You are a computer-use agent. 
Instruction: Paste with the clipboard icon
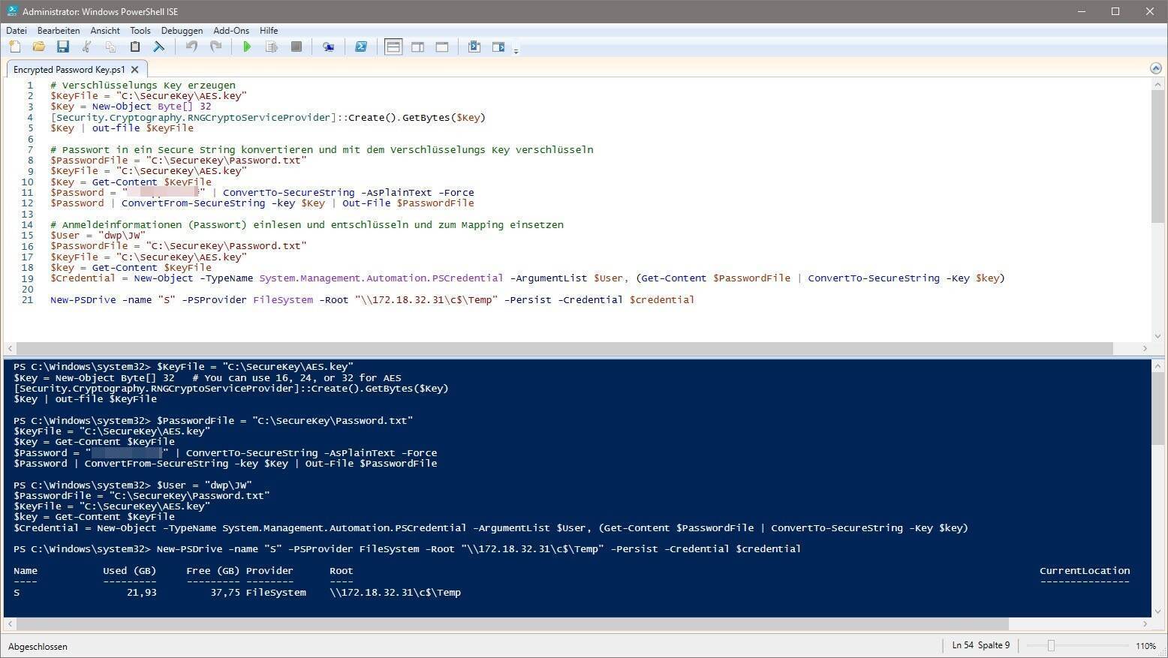(135, 47)
